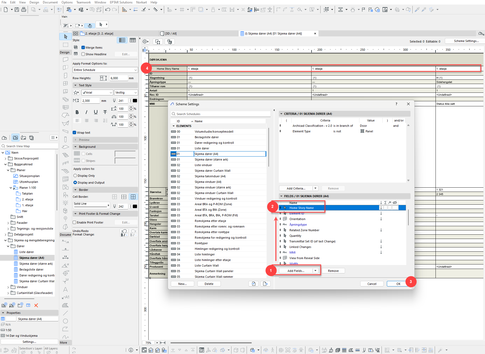Screen dimensions: 485x354
Task: Uncheck the Merge Items checkbox
Action: coord(83,48)
